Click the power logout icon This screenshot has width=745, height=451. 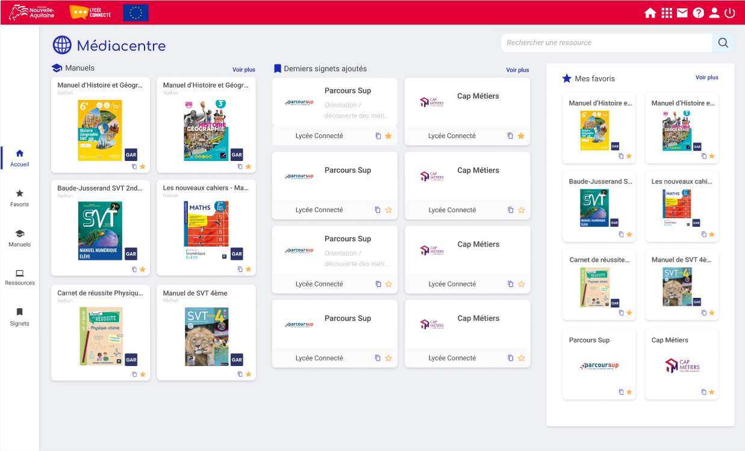click(730, 13)
